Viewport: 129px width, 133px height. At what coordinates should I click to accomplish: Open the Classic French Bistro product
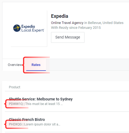coord(27,120)
